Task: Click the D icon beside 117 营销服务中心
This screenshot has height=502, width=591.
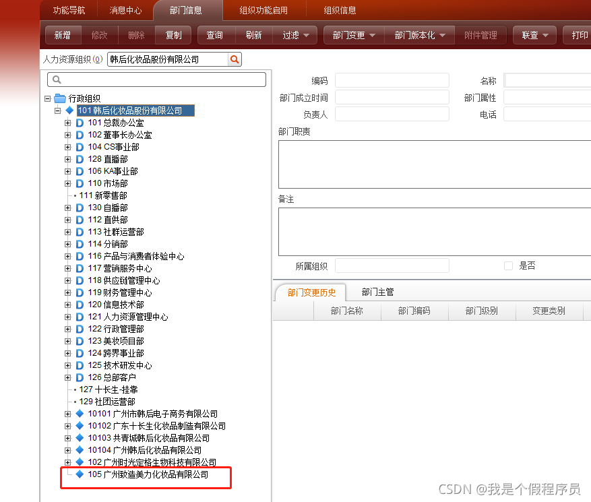Action: tap(80, 268)
